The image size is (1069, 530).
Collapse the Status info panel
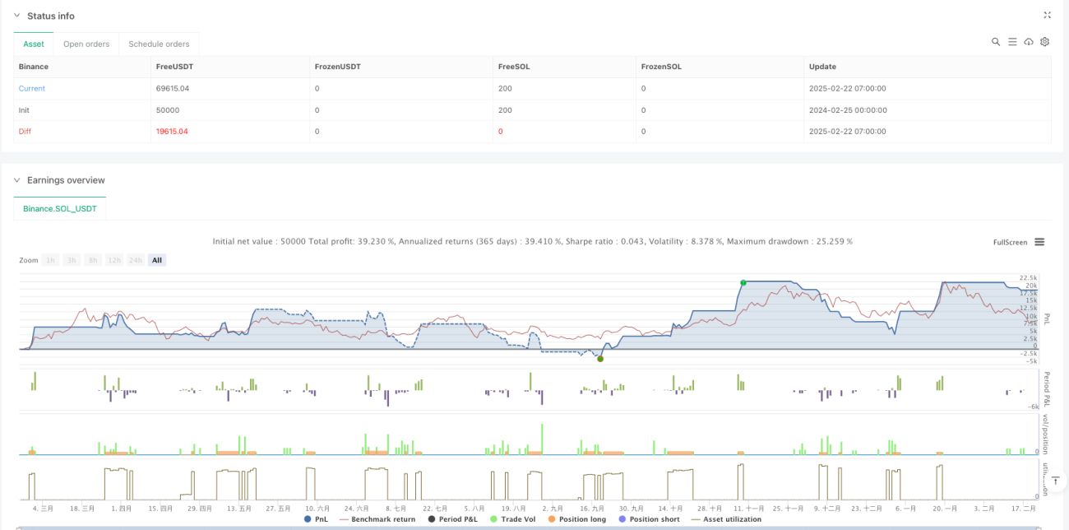click(17, 16)
